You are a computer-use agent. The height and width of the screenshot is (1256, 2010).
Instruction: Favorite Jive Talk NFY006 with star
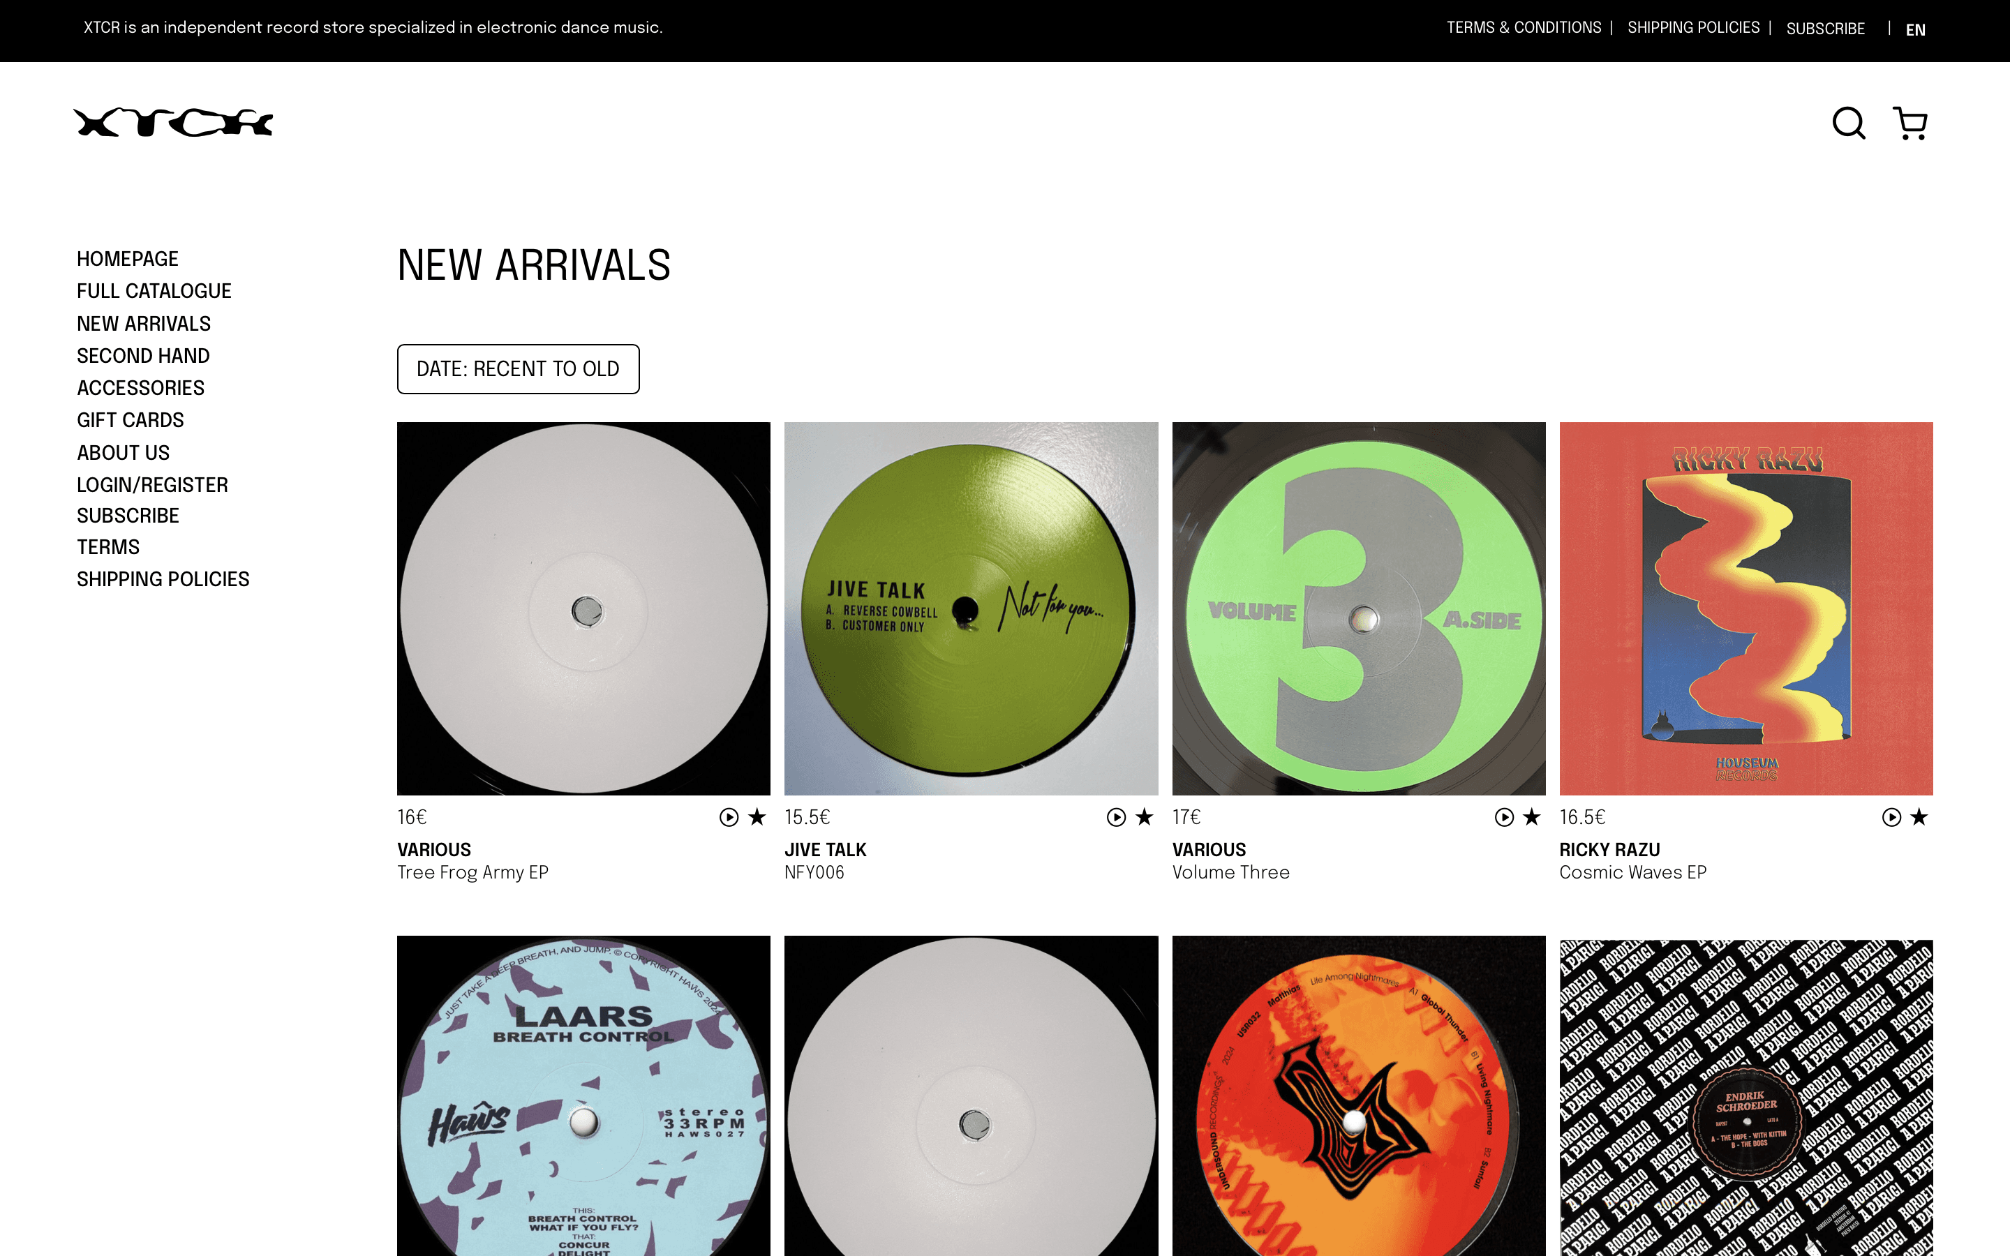[1145, 817]
